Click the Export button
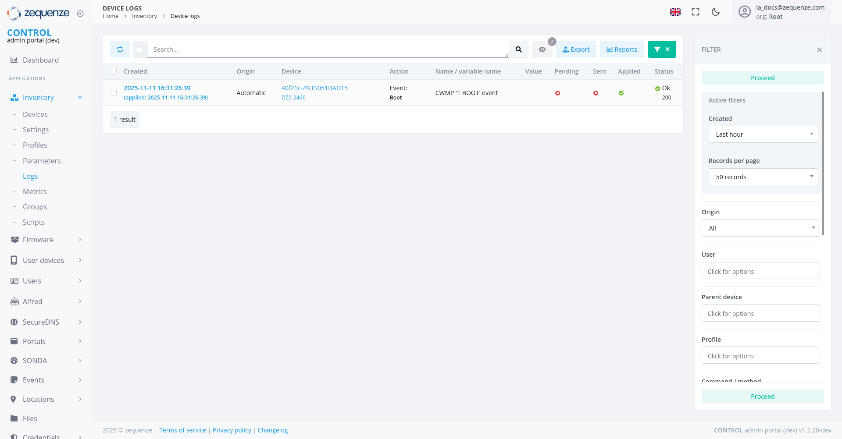Viewport: 842px width, 439px height. [576, 50]
